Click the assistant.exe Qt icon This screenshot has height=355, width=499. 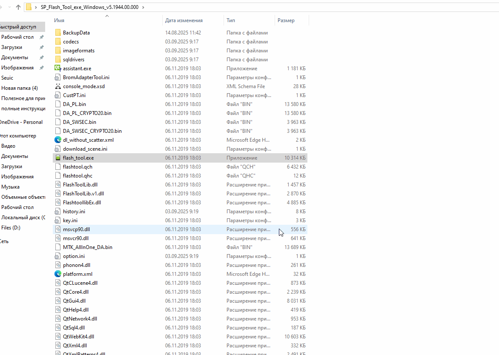pos(58,69)
